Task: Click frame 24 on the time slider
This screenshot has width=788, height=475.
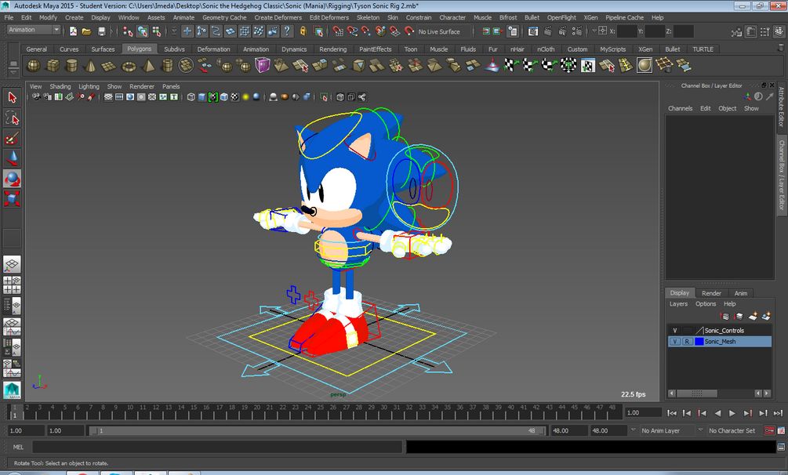Action: tap(307, 412)
